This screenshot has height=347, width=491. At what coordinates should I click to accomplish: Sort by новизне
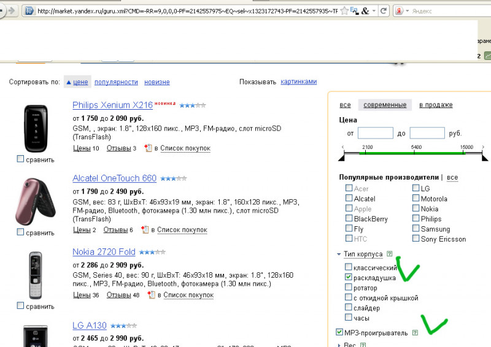point(157,82)
